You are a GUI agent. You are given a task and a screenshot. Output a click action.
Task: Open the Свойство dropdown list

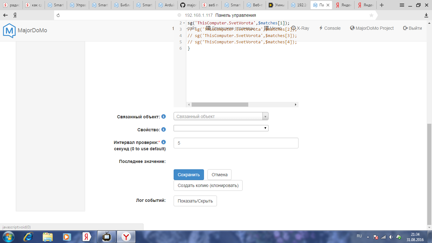pyautogui.click(x=221, y=128)
